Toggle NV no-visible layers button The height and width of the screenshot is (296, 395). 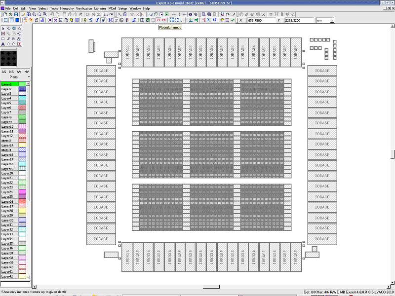click(x=27, y=72)
